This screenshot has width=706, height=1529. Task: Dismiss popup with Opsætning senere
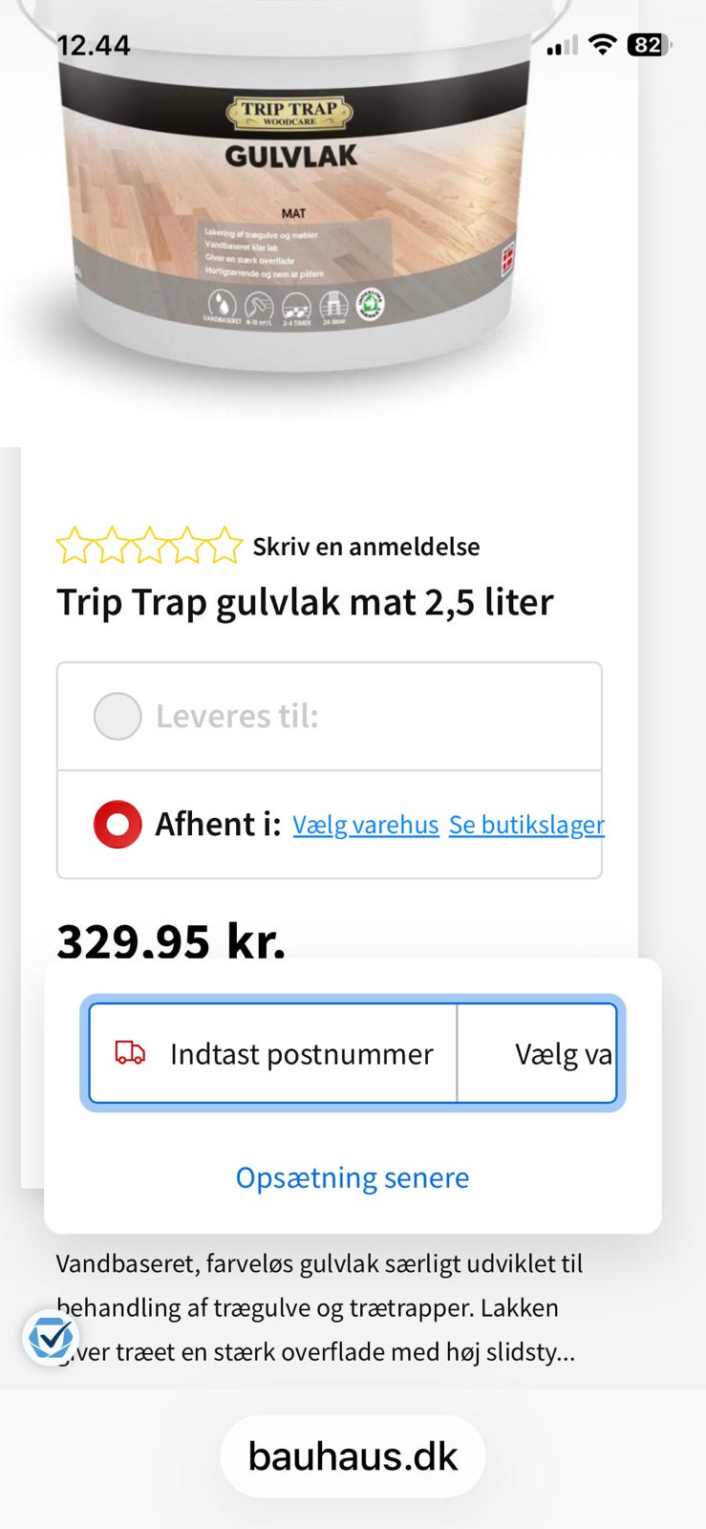[353, 1177]
